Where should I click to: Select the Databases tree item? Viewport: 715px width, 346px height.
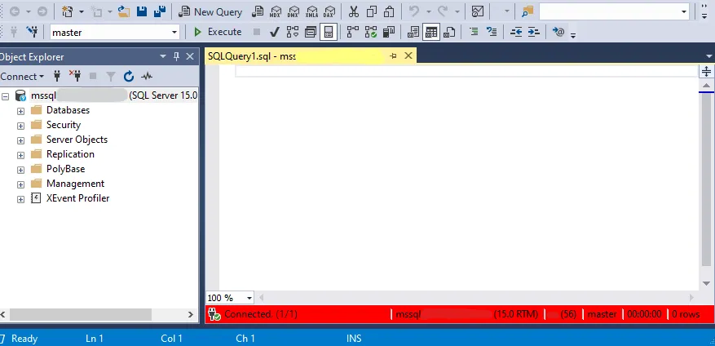click(68, 110)
